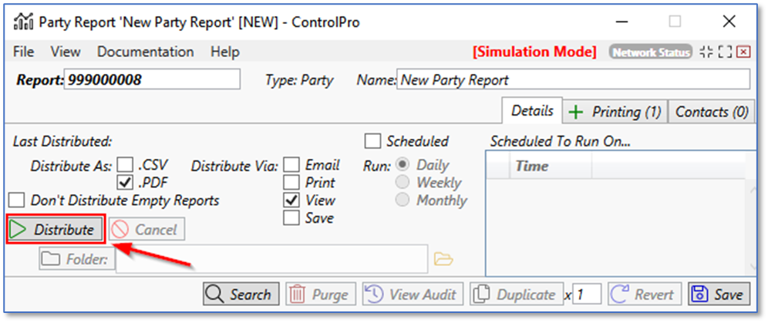Switch to the Contacts (0) tab
The width and height of the screenshot is (768, 323).
click(x=711, y=112)
